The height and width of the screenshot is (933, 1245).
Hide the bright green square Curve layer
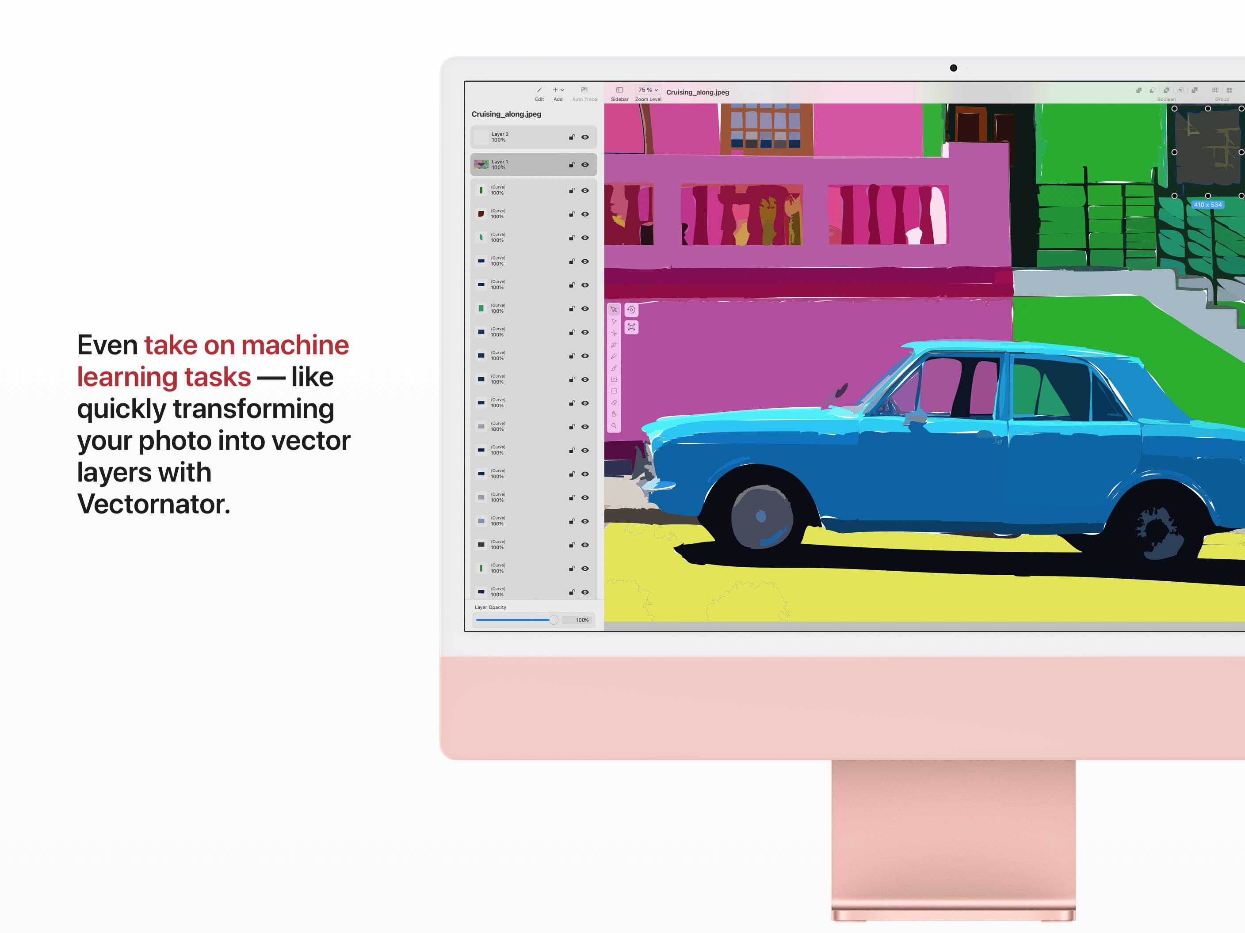pos(585,309)
